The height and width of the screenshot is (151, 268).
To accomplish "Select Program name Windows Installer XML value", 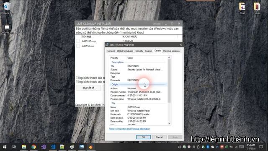I will [144, 99].
